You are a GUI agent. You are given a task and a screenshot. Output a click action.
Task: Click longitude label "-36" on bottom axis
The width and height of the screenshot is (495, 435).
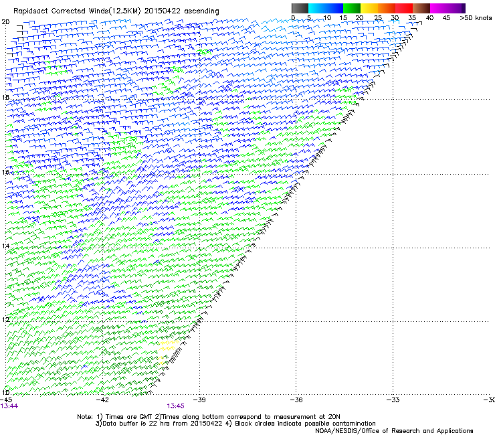(296, 400)
